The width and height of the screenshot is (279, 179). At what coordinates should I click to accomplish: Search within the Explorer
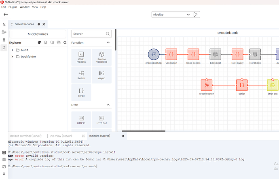[65, 43]
